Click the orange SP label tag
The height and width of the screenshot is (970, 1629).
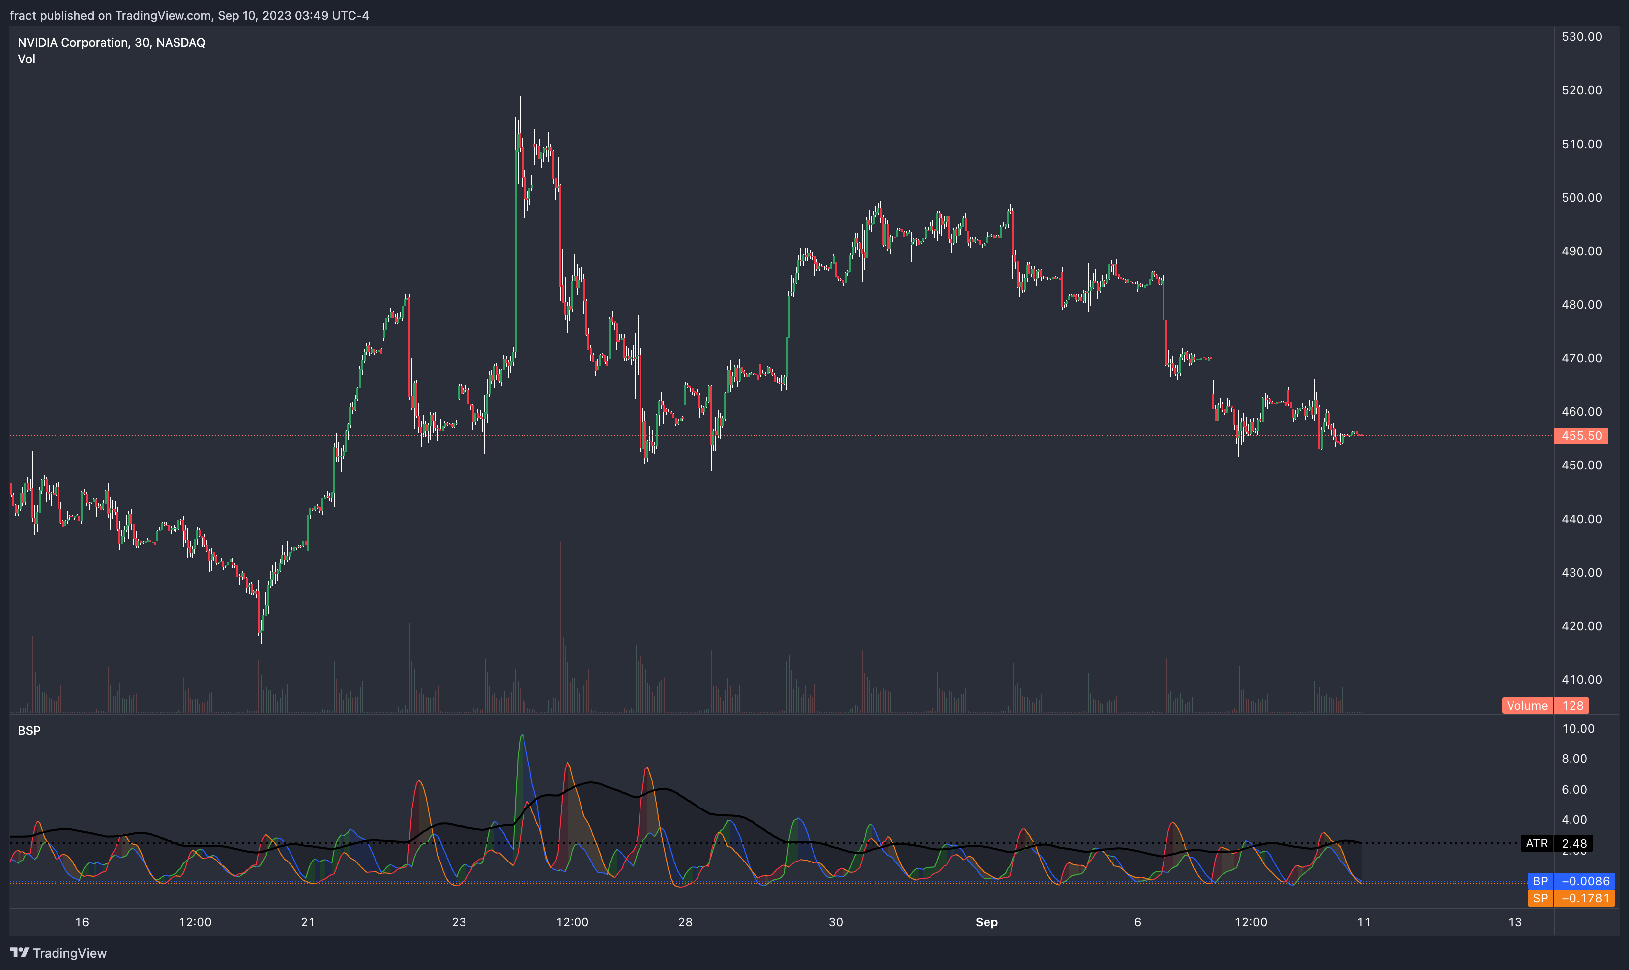(1540, 898)
